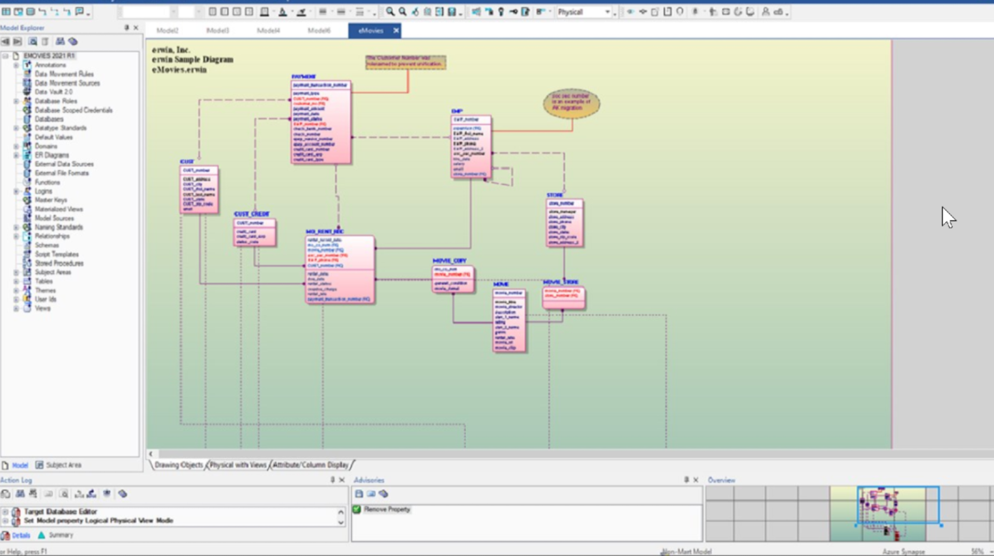Select Materialized Views tree item

coord(59,209)
